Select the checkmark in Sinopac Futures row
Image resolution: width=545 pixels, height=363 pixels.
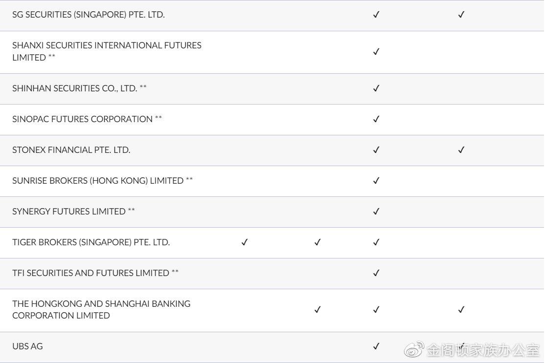[x=376, y=119]
